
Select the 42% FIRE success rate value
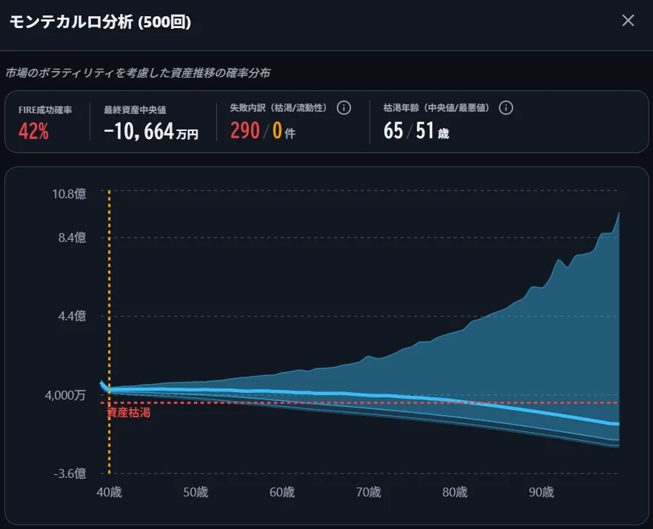pyautogui.click(x=33, y=131)
